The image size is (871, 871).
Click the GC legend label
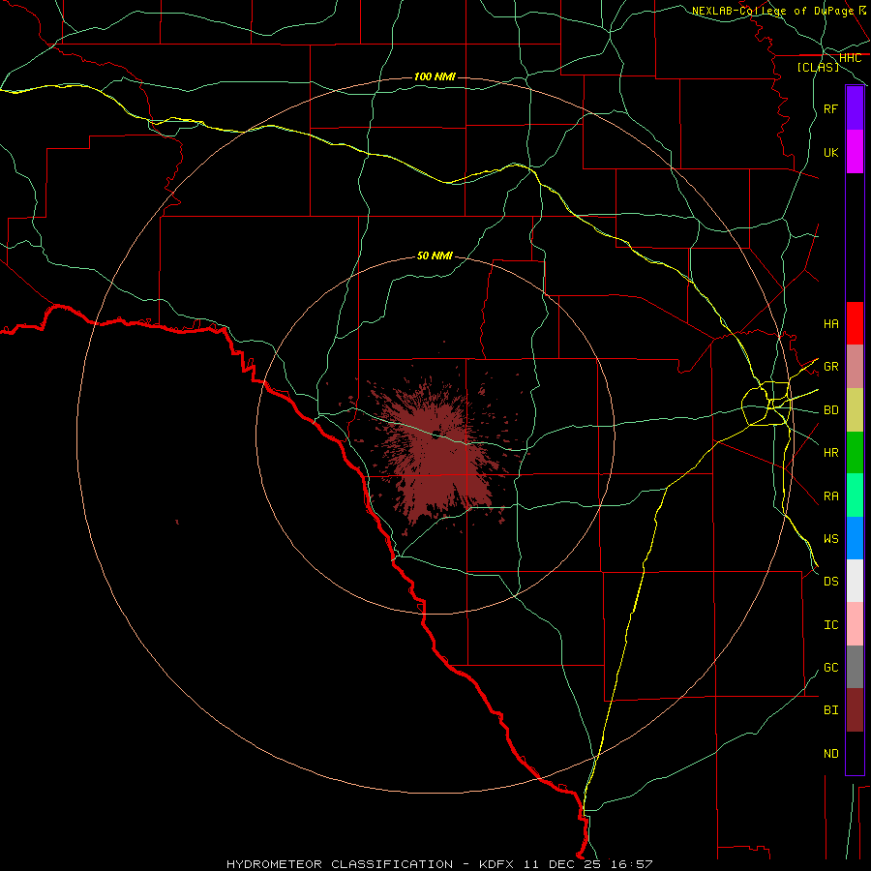tap(830, 668)
